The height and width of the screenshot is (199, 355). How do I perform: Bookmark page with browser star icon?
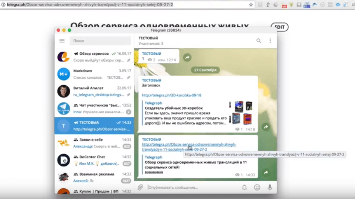(x=251, y=5)
